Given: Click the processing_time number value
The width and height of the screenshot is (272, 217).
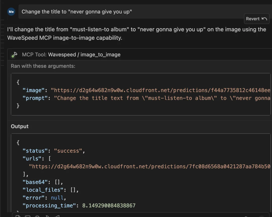Looking at the screenshot, I should [109, 206].
